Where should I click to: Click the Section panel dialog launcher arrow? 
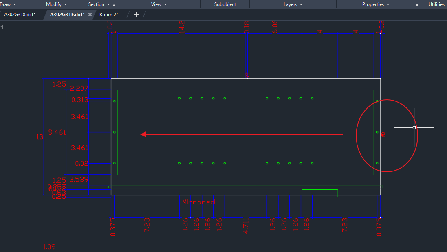114,5
